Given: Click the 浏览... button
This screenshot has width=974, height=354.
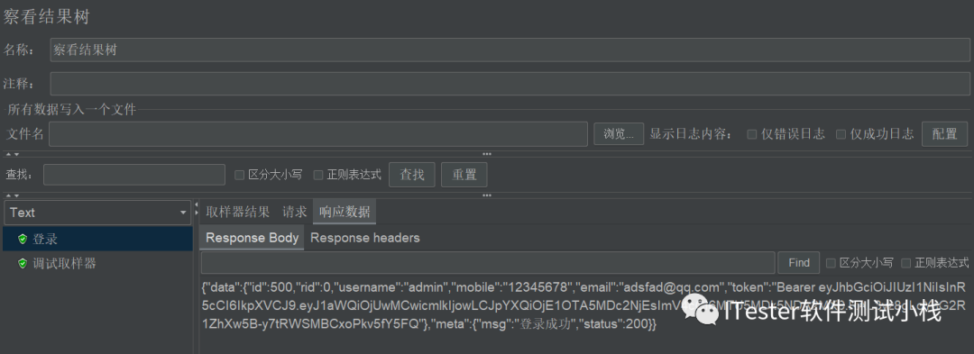Looking at the screenshot, I should [x=618, y=134].
